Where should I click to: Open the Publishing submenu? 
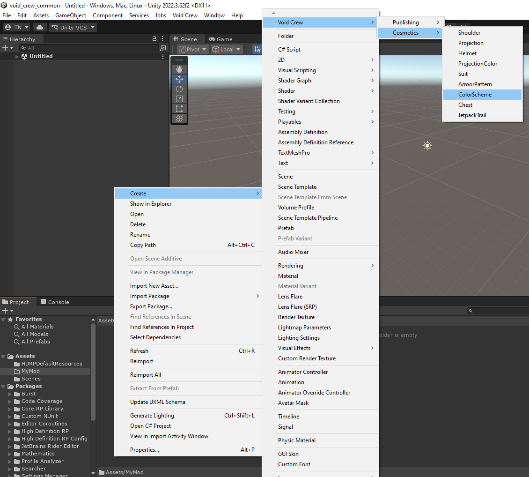[410, 22]
